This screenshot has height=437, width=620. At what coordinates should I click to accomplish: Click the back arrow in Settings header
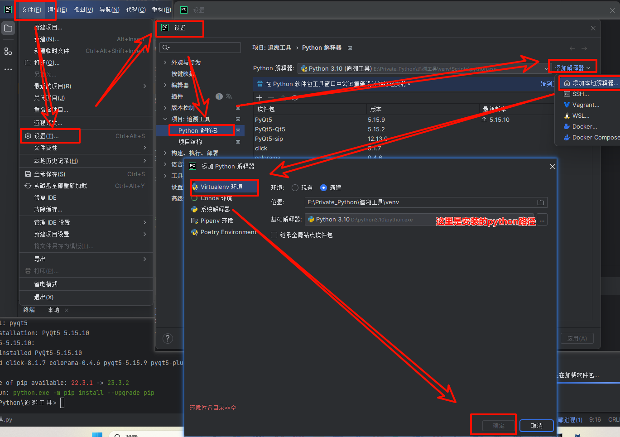pos(572,48)
